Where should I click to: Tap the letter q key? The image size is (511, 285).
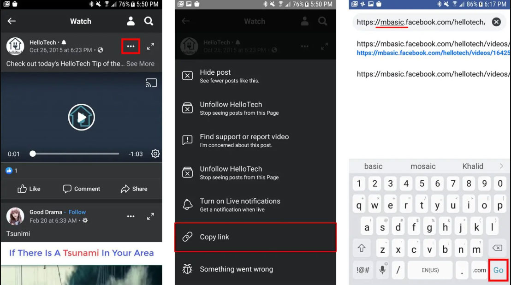[359, 205]
